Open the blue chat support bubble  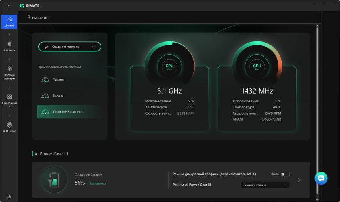[x=321, y=178]
